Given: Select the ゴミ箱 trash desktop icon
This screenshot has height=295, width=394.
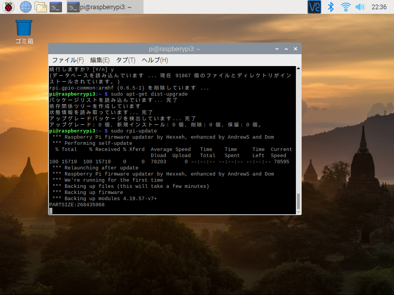Looking at the screenshot, I should (x=24, y=32).
